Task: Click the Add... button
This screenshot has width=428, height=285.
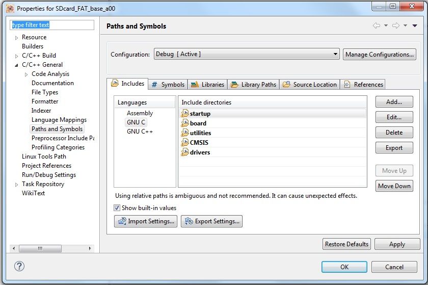Action: click(394, 102)
